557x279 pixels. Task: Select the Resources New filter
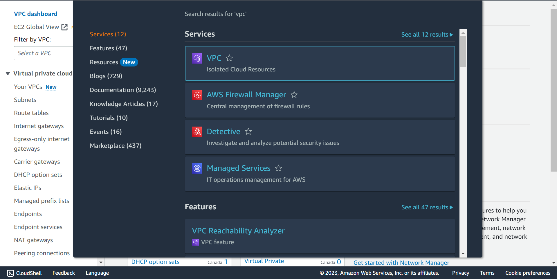pyautogui.click(x=114, y=62)
